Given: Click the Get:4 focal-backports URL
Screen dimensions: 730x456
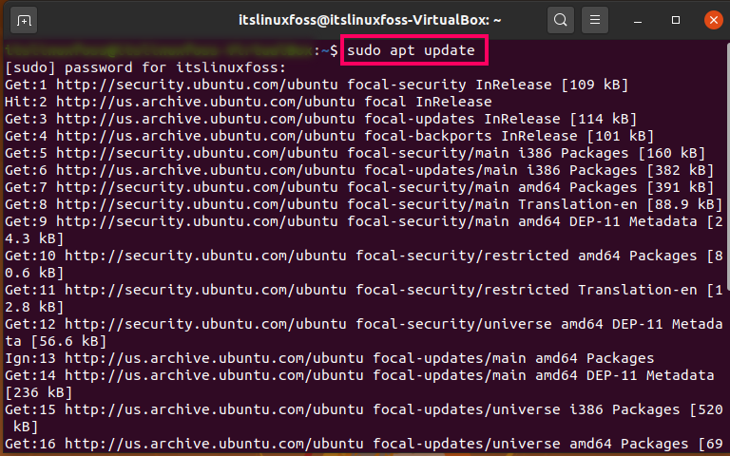Looking at the screenshot, I should click(205, 137).
